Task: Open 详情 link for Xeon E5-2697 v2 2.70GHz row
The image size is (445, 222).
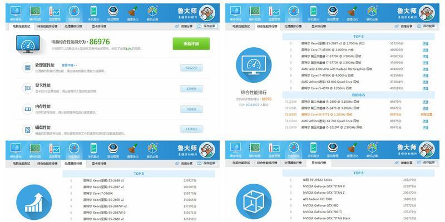Action: [x=425, y=44]
